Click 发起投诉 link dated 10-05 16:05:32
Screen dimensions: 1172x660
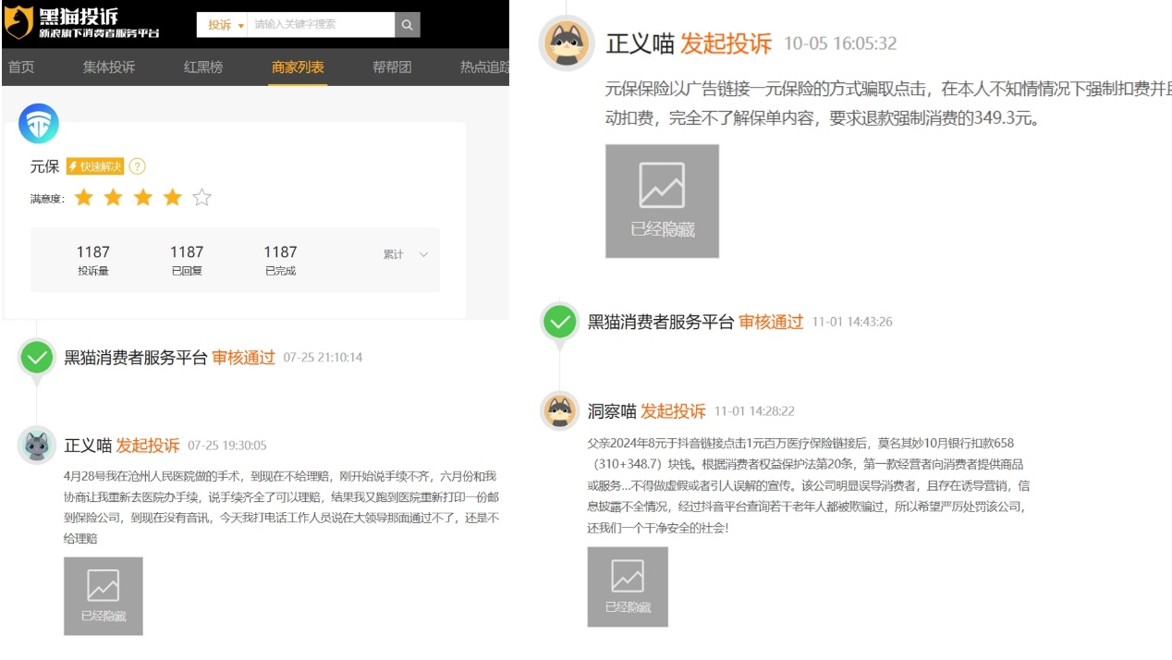[x=726, y=43]
